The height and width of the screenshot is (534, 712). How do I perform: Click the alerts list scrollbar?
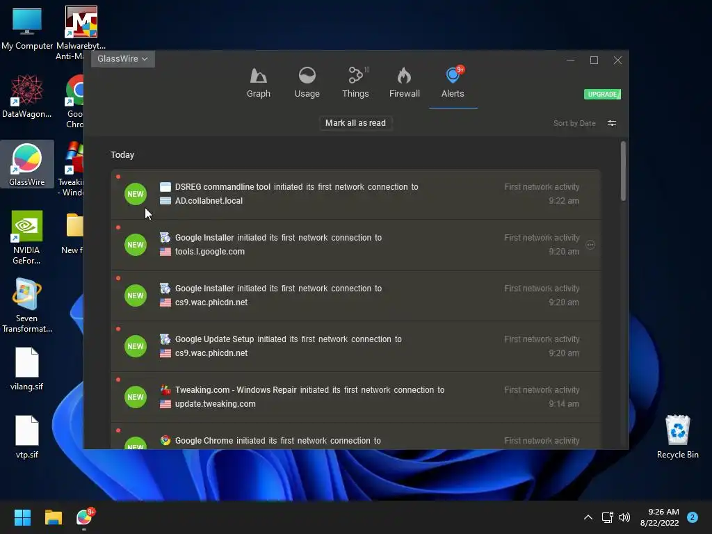pos(623,171)
